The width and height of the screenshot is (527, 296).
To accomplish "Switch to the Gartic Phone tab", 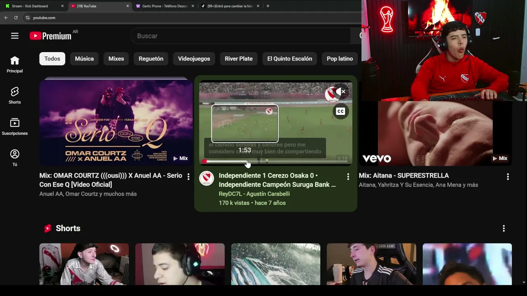I will (165, 6).
